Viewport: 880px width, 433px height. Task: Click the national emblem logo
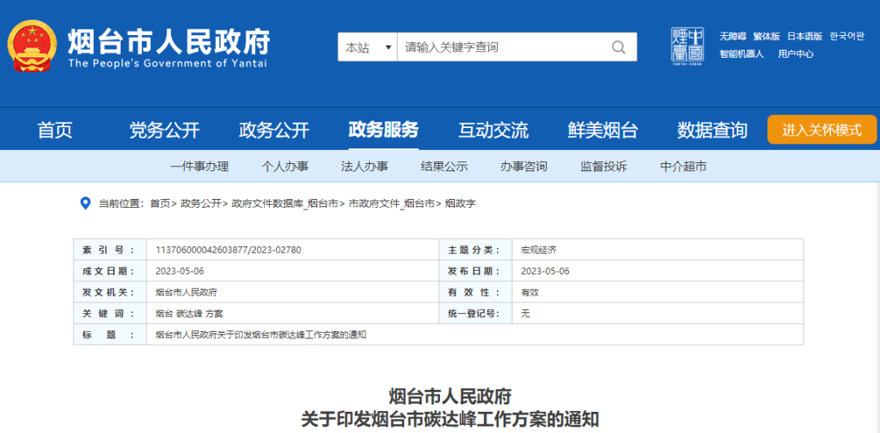click(33, 46)
